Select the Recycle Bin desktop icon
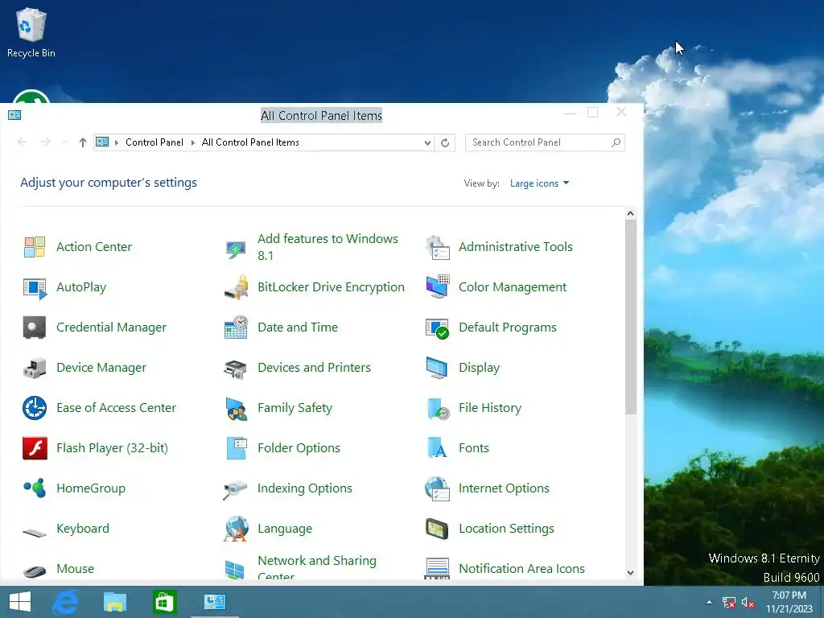Viewport: 824px width, 618px height. click(x=31, y=32)
